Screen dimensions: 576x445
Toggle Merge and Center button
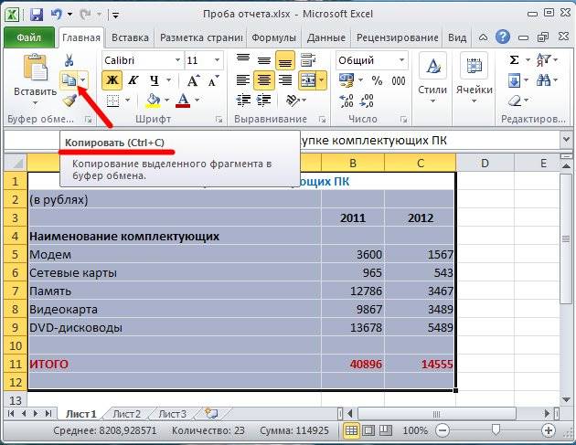pyautogui.click(x=308, y=79)
